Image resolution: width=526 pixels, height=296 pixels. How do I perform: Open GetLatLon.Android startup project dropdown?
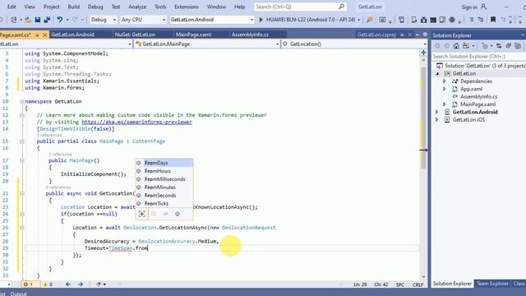click(251, 20)
